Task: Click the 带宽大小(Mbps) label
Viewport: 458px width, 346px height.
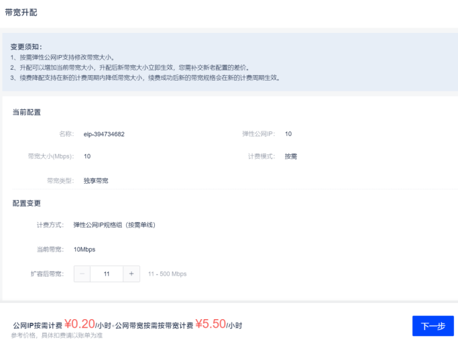Action: tap(51, 156)
